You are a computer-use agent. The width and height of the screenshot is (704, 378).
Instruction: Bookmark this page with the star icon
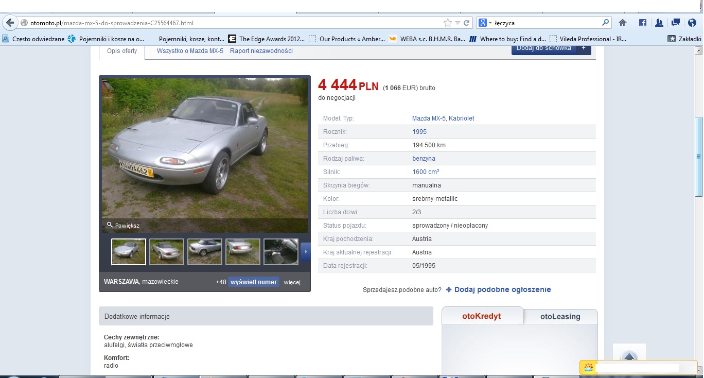click(x=448, y=23)
